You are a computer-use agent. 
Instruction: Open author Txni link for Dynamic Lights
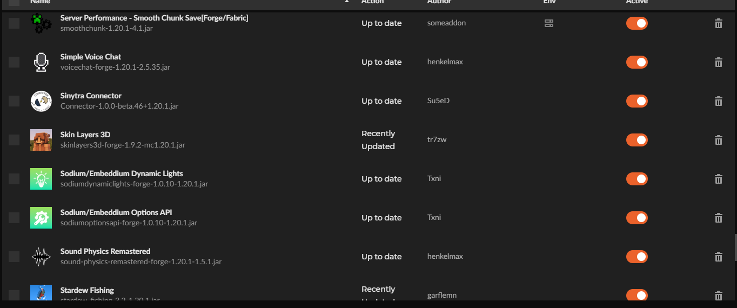tap(434, 179)
